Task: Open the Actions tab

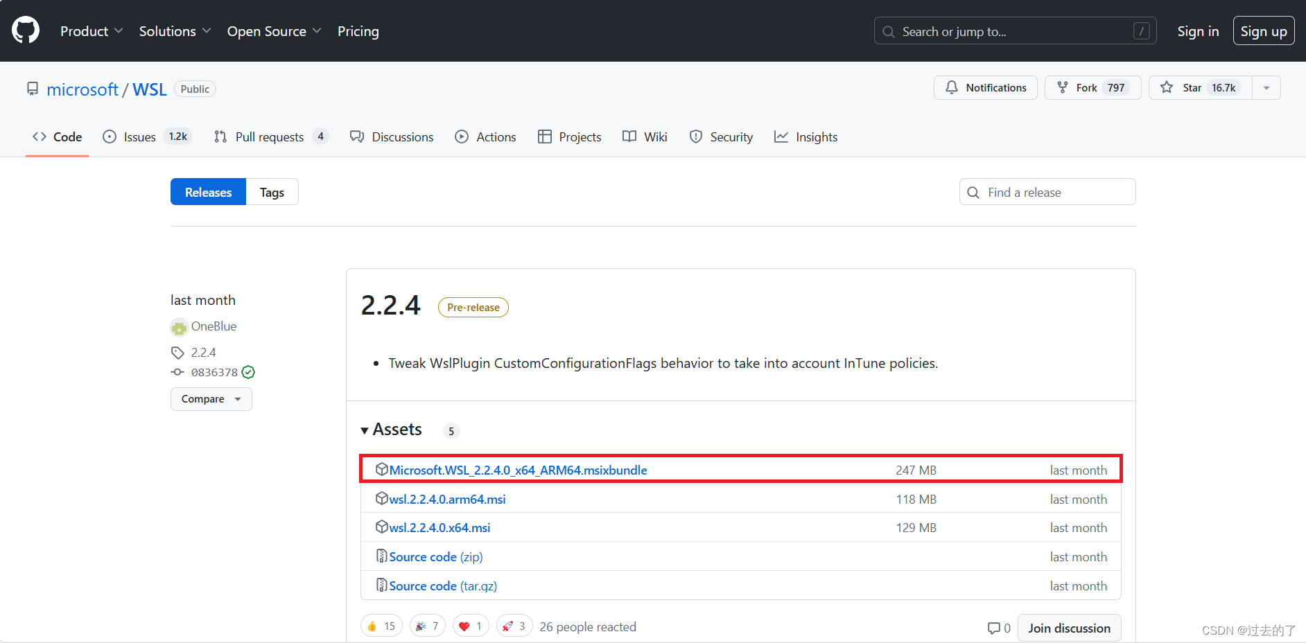Action: click(x=485, y=137)
